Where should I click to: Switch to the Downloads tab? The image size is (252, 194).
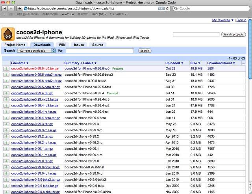pyautogui.click(x=42, y=45)
